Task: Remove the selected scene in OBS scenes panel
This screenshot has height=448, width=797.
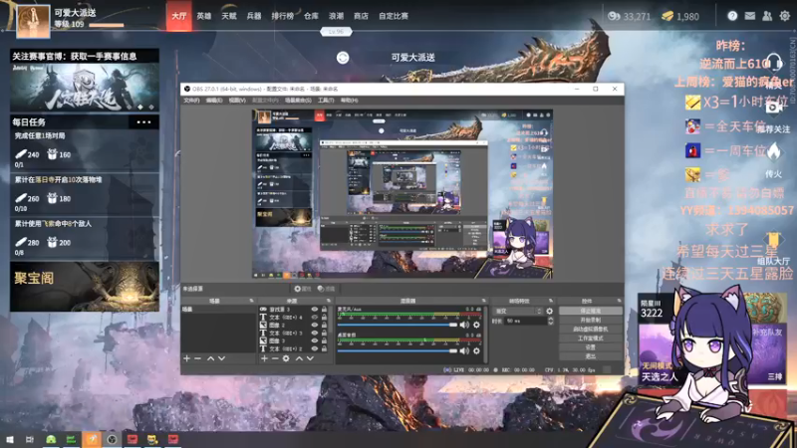Action: (x=198, y=358)
